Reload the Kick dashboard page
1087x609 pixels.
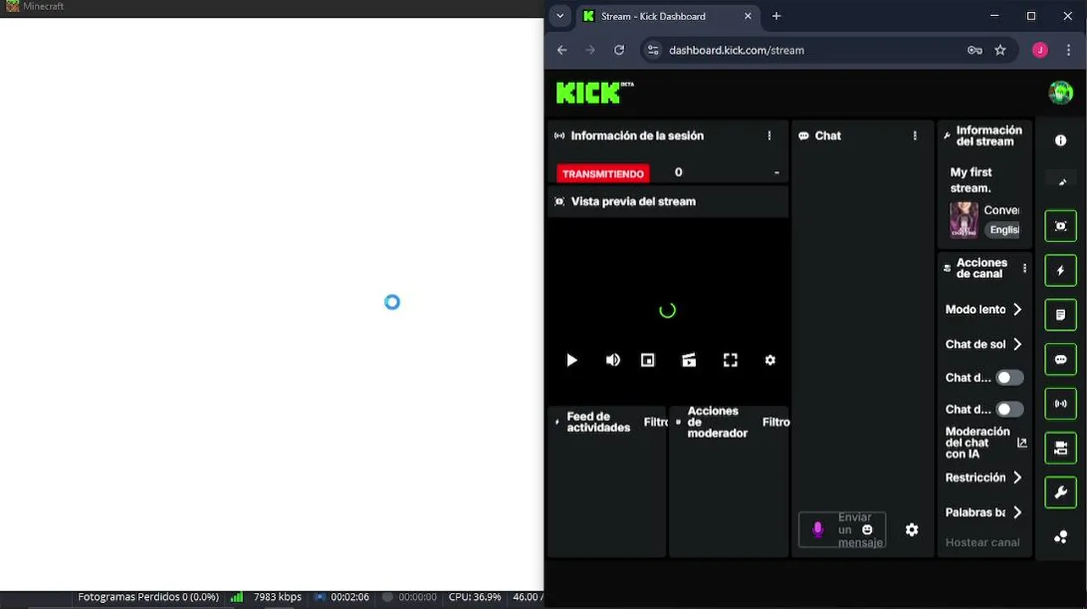[619, 50]
